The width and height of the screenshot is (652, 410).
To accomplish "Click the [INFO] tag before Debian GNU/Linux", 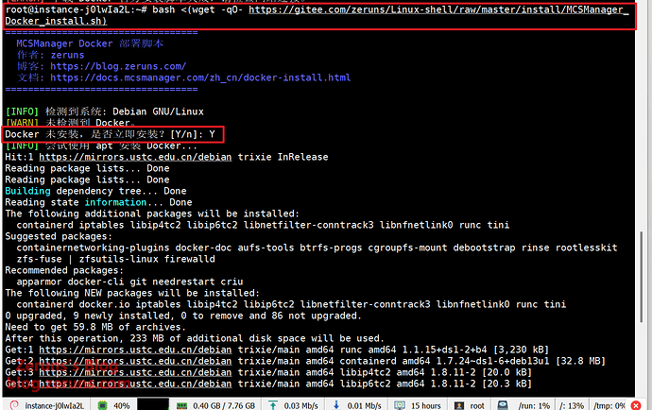I will (22, 111).
